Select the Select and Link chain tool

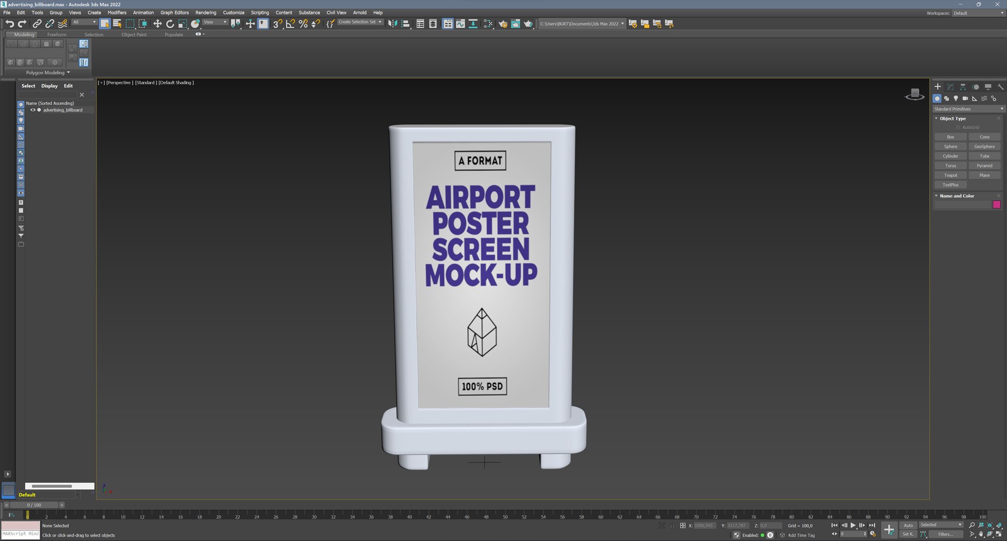[37, 24]
